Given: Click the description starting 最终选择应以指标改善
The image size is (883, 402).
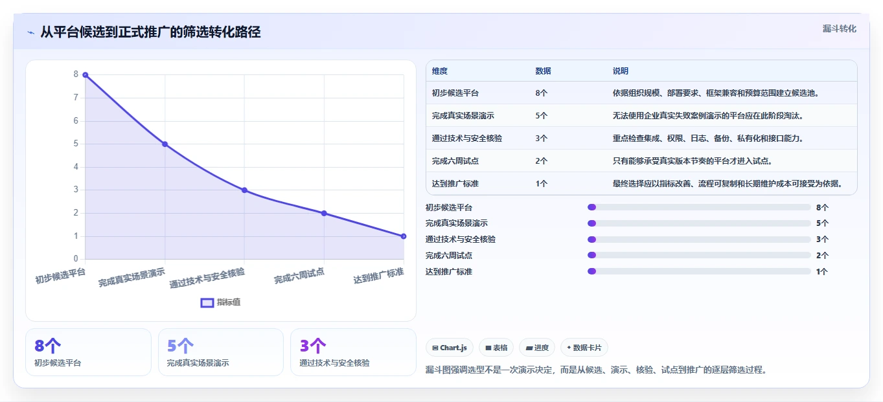Looking at the screenshot, I should pos(728,184).
